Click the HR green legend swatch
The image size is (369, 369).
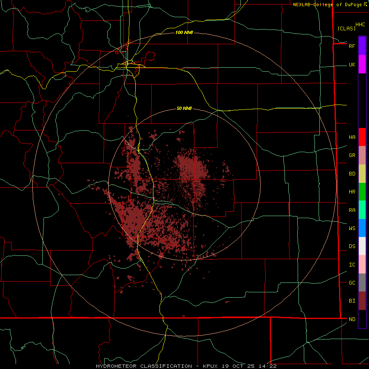pos(362,192)
